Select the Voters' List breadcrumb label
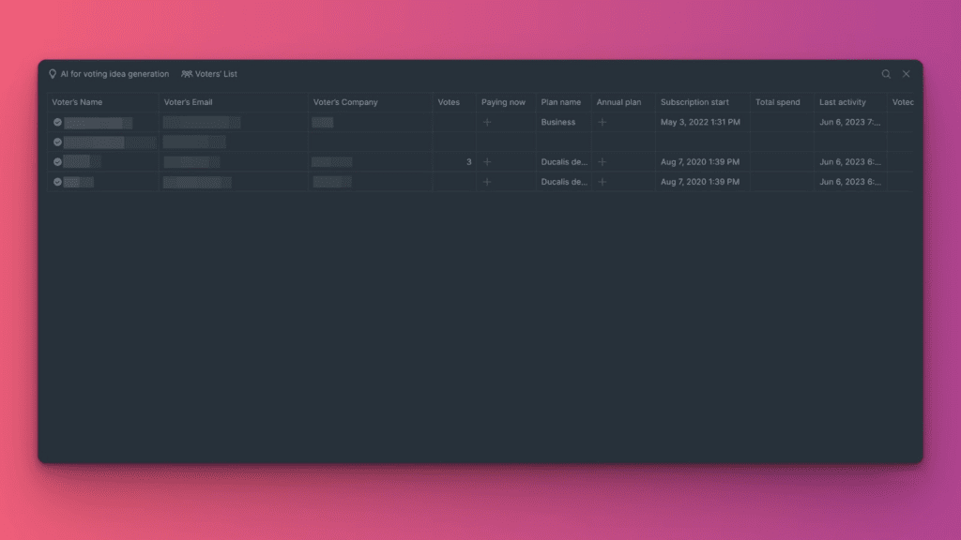This screenshot has height=540, width=961. click(216, 74)
